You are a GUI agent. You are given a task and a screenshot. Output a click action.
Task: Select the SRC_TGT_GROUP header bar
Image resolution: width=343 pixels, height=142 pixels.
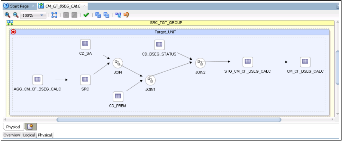(x=170, y=23)
